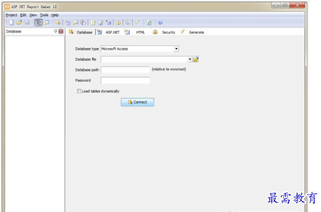Switch to the ASP.NET tab
This screenshot has height=212, width=321.
pyautogui.click(x=108, y=32)
